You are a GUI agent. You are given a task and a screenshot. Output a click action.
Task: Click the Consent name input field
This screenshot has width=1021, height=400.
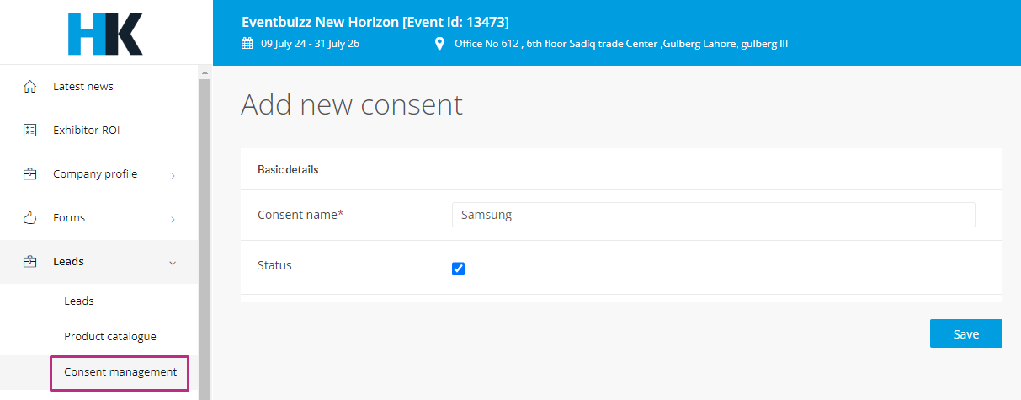[714, 215]
